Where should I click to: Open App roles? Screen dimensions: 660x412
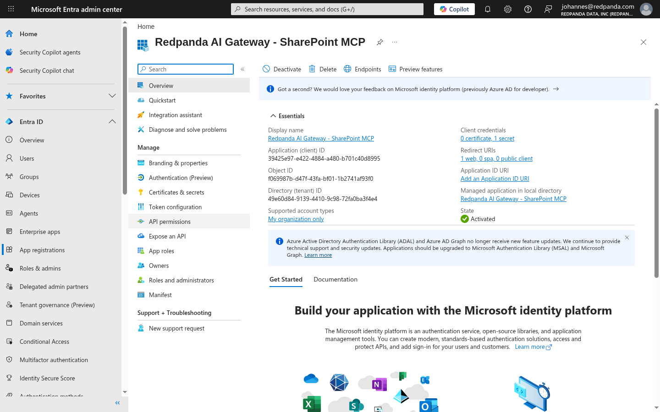point(189,251)
